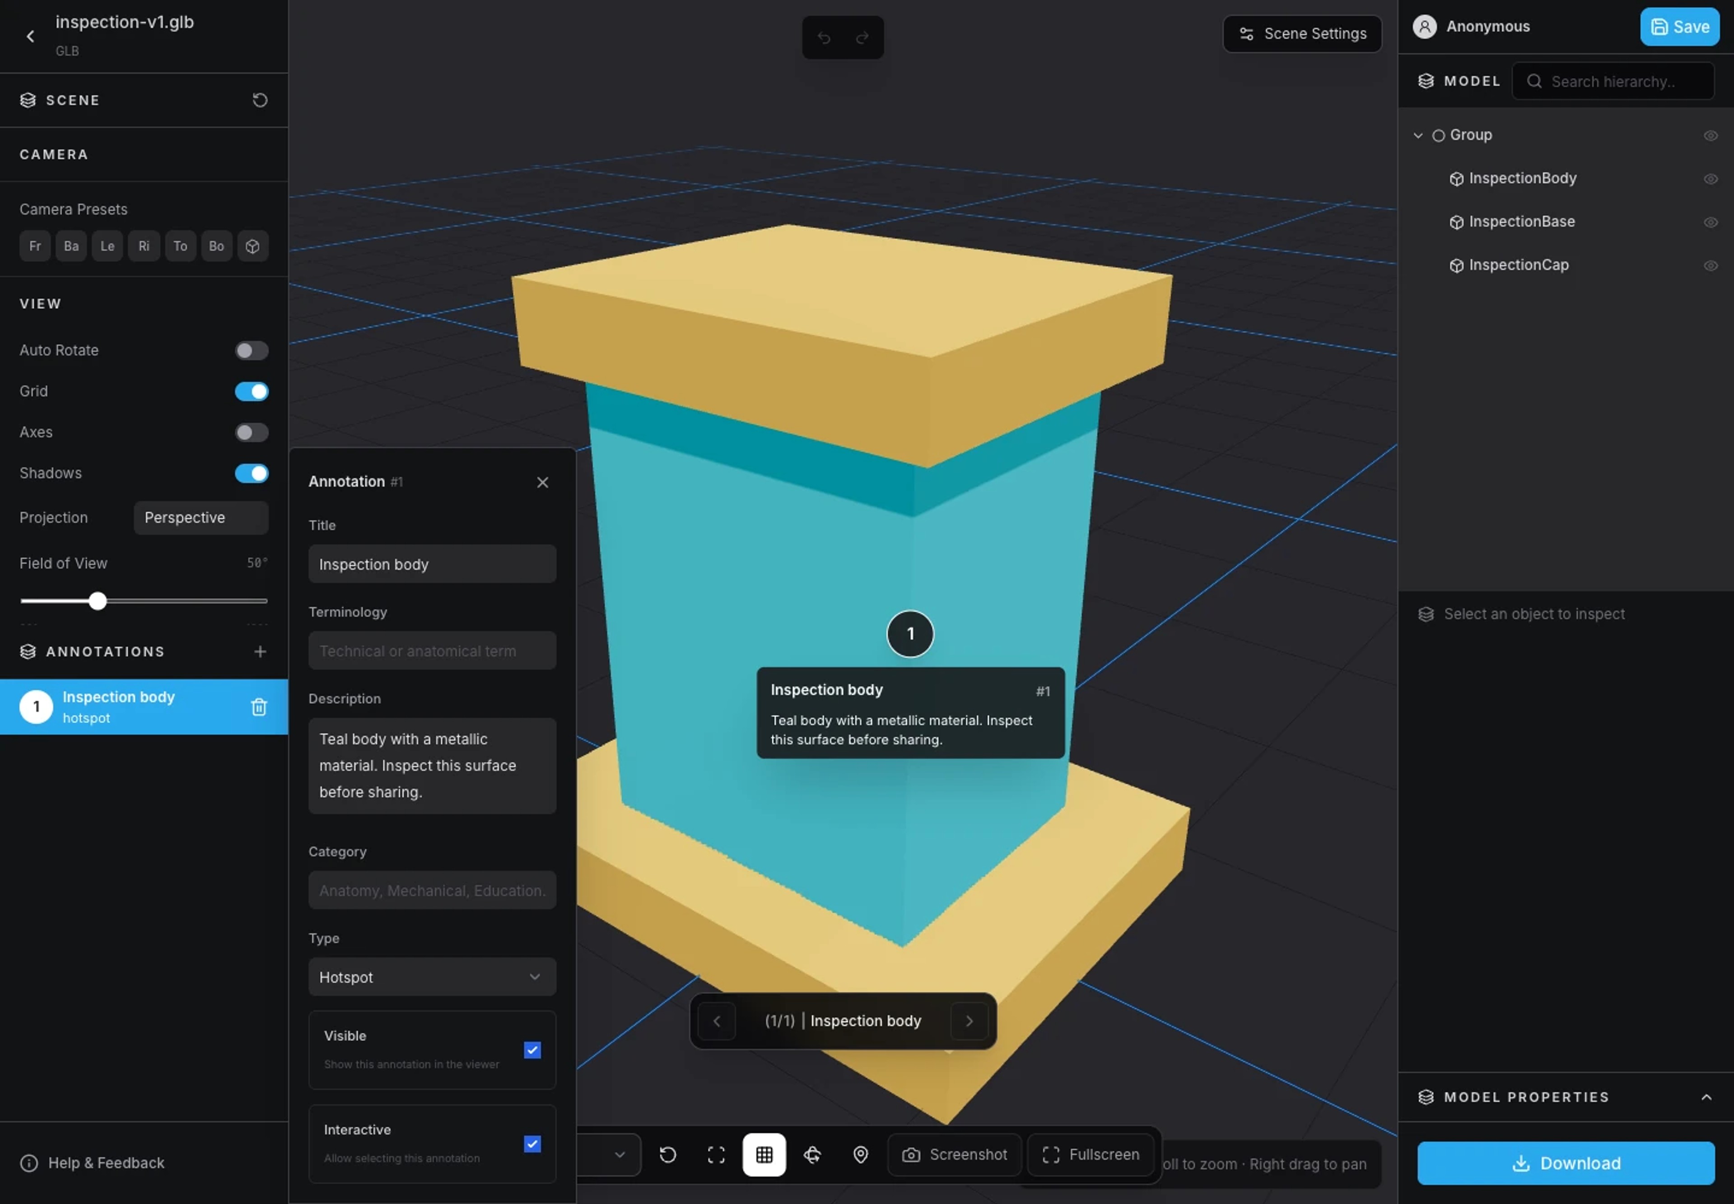This screenshot has width=1734, height=1204.
Task: Select the Left camera preset Le
Action: tap(107, 246)
